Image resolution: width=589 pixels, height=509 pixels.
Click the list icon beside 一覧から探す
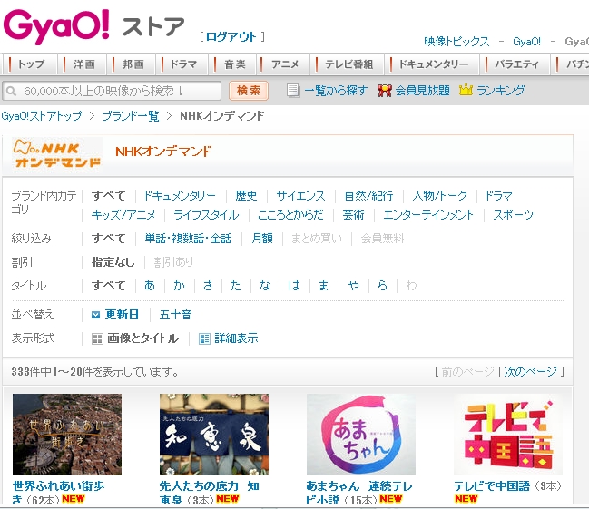293,91
